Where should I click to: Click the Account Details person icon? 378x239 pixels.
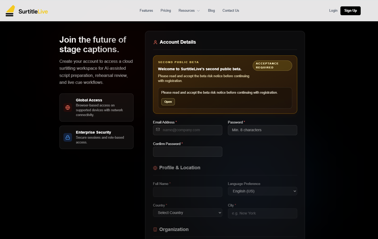155,42
